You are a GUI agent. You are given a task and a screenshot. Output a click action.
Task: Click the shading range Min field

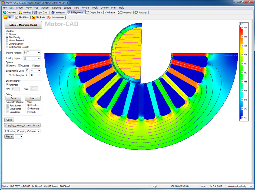(x=16, y=89)
